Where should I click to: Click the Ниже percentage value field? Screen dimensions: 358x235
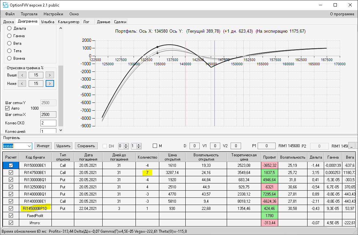tap(36, 84)
